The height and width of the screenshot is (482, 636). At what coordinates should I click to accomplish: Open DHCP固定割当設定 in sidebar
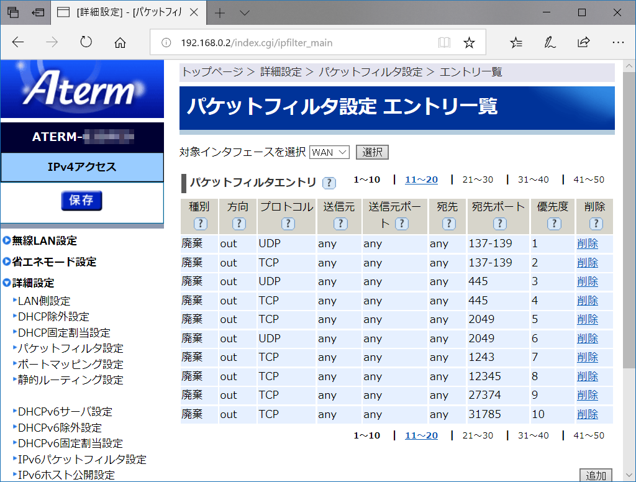click(x=64, y=333)
